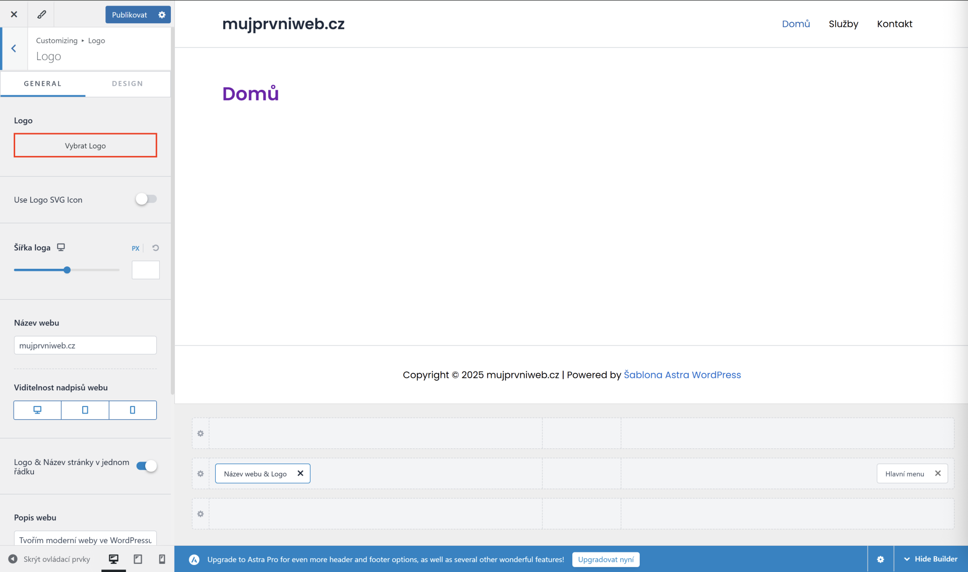968x572 pixels.
Task: Collapse builder with Hide Builder chevron
Action: [x=907, y=559]
